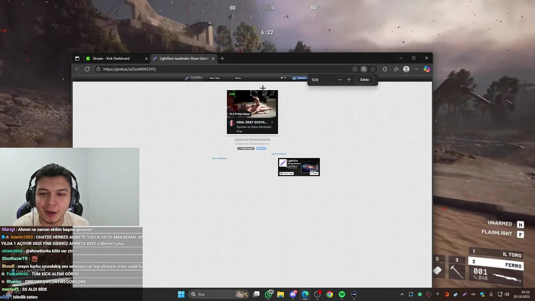Click nicetrybtw's @ahmetturku message
The height and width of the screenshot is (301, 535).
[x=49, y=251]
